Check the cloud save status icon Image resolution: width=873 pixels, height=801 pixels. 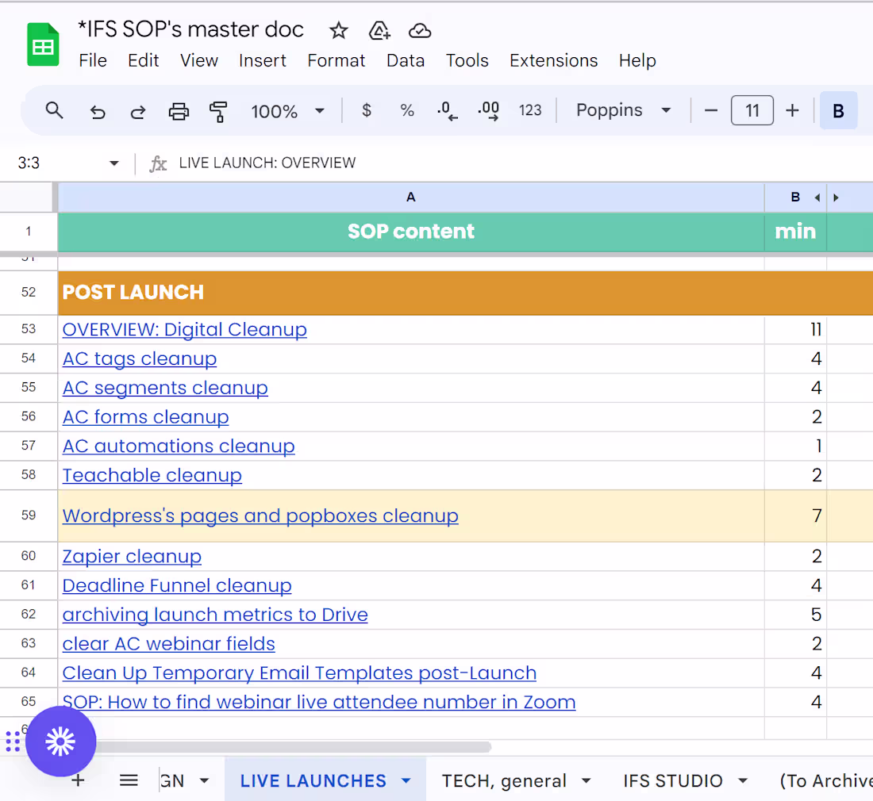(420, 31)
